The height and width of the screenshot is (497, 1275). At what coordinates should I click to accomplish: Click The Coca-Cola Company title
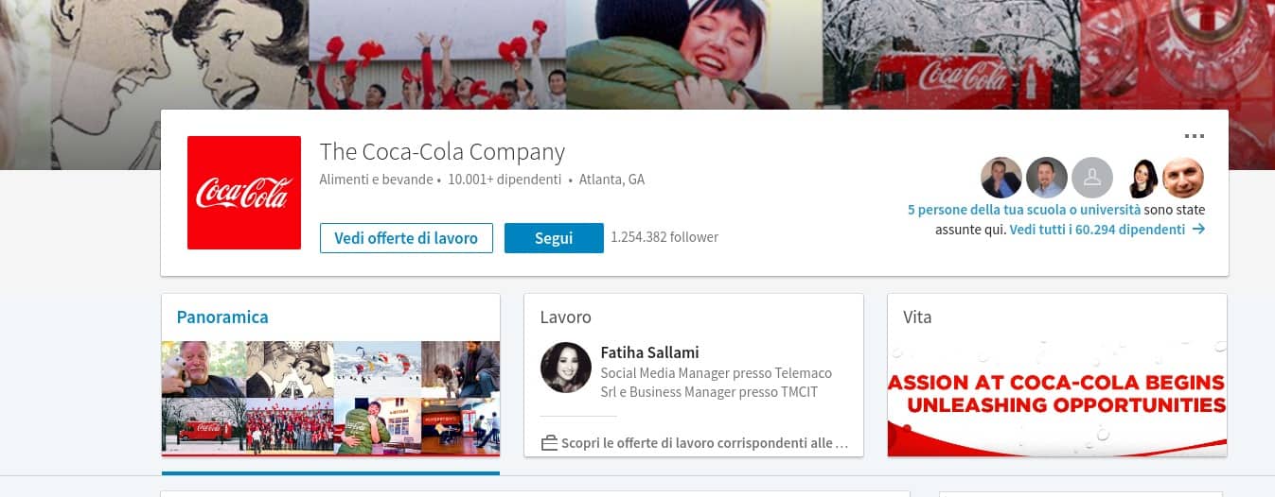(442, 151)
